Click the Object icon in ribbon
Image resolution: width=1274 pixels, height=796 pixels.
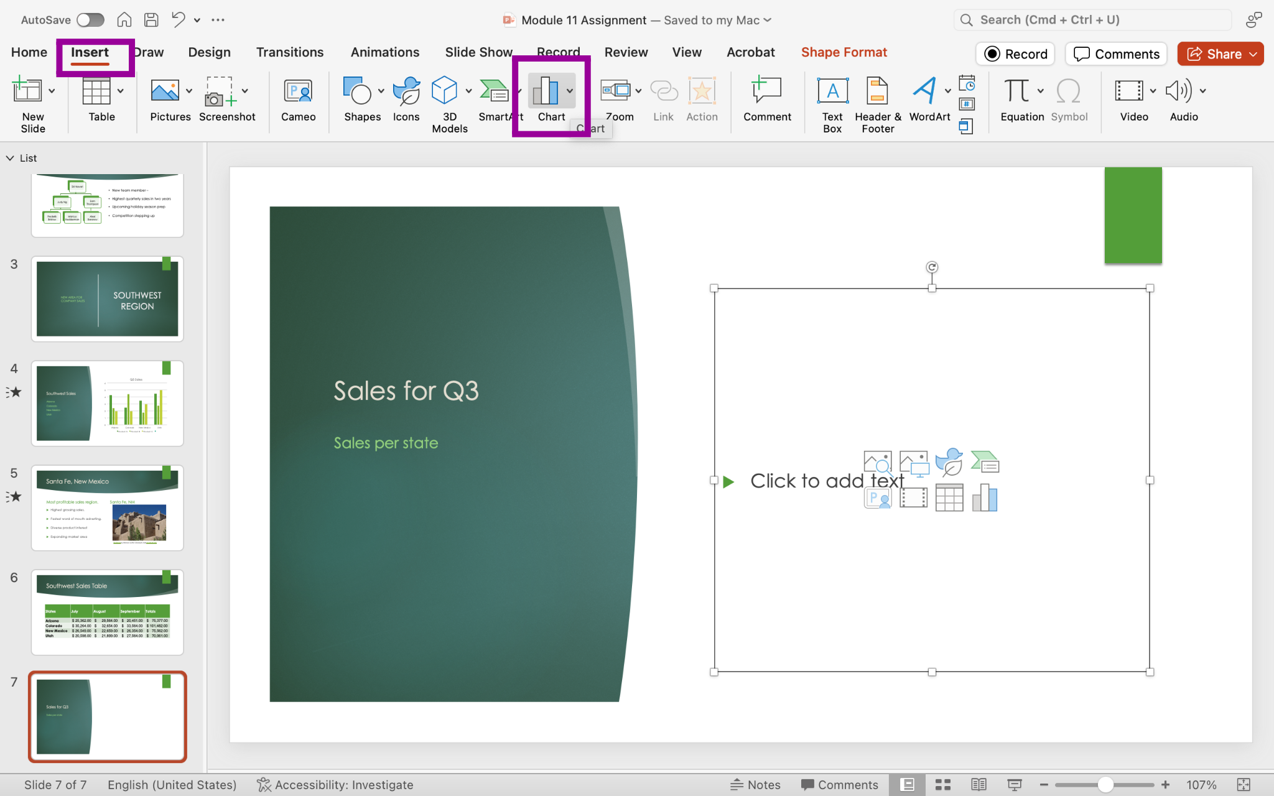(x=965, y=127)
